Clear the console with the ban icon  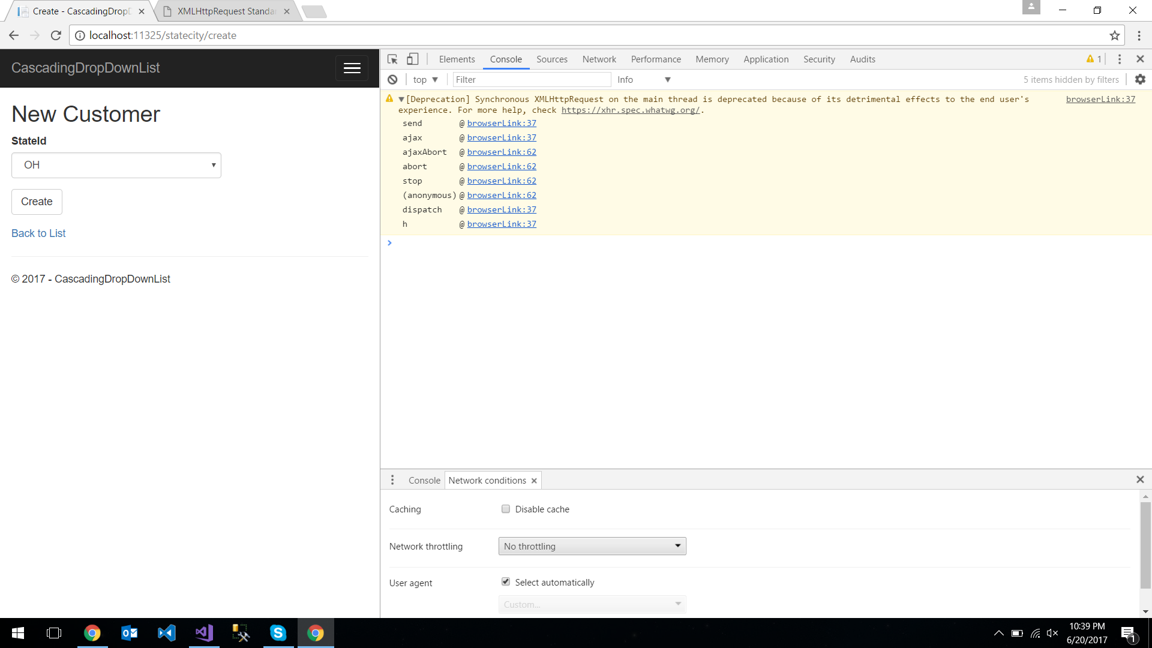click(x=392, y=79)
